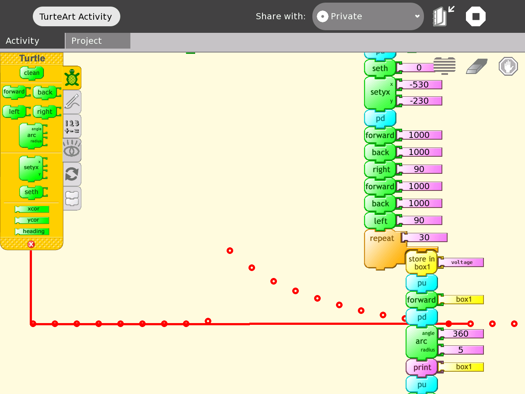The width and height of the screenshot is (525, 394).
Task: Open the Blocks palette tab icon
Action: point(72,198)
